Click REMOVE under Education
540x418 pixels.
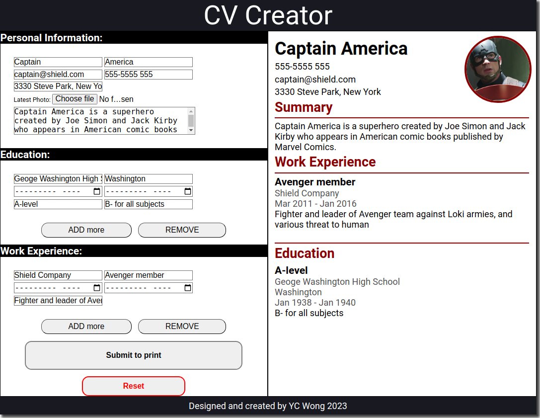[182, 230]
